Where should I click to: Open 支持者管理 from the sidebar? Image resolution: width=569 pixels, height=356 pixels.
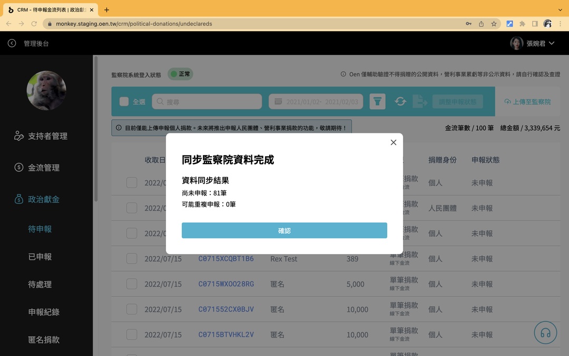pos(46,136)
